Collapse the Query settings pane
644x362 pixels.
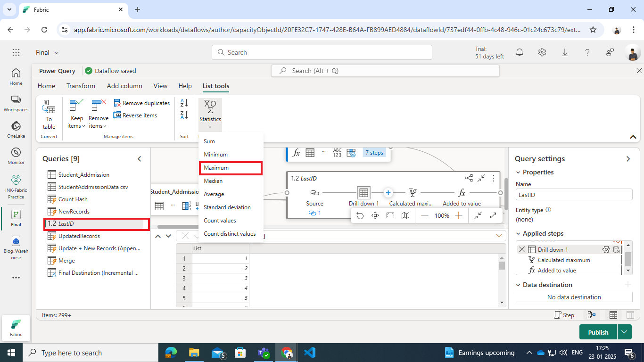tap(628, 159)
